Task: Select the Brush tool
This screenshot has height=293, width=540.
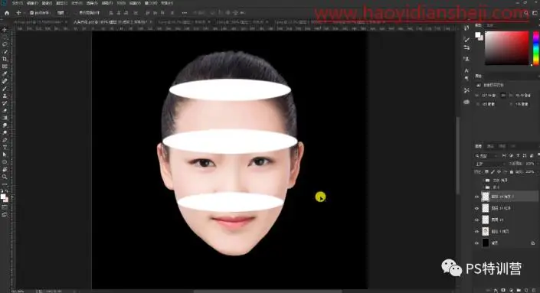Action: click(5, 89)
